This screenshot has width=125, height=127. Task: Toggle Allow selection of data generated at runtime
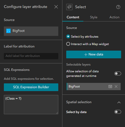[118, 74]
